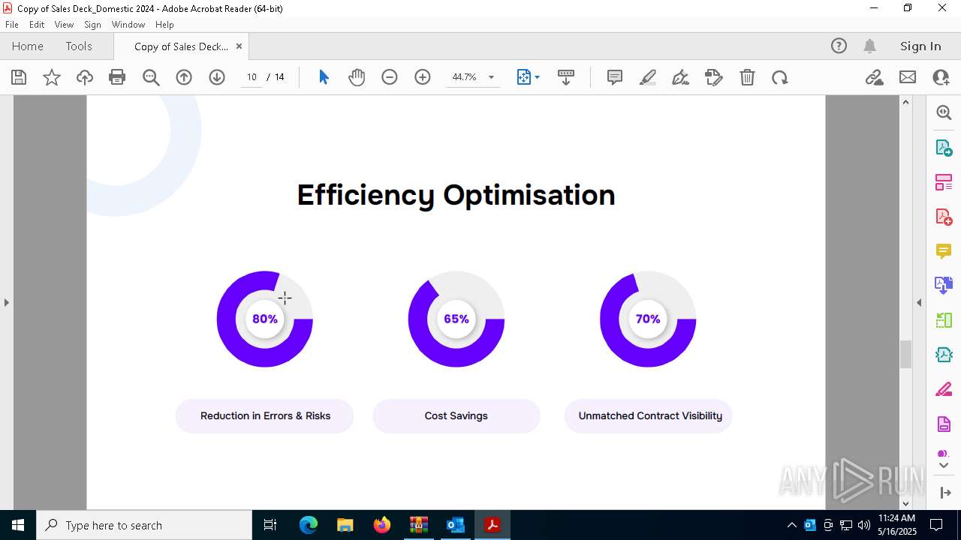The image size is (961, 540).
Task: Add a sticky note comment
Action: tap(614, 77)
